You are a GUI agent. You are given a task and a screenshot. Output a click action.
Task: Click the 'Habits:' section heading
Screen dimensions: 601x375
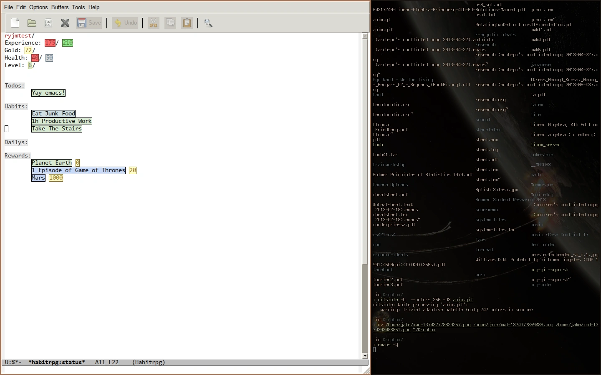coord(16,107)
